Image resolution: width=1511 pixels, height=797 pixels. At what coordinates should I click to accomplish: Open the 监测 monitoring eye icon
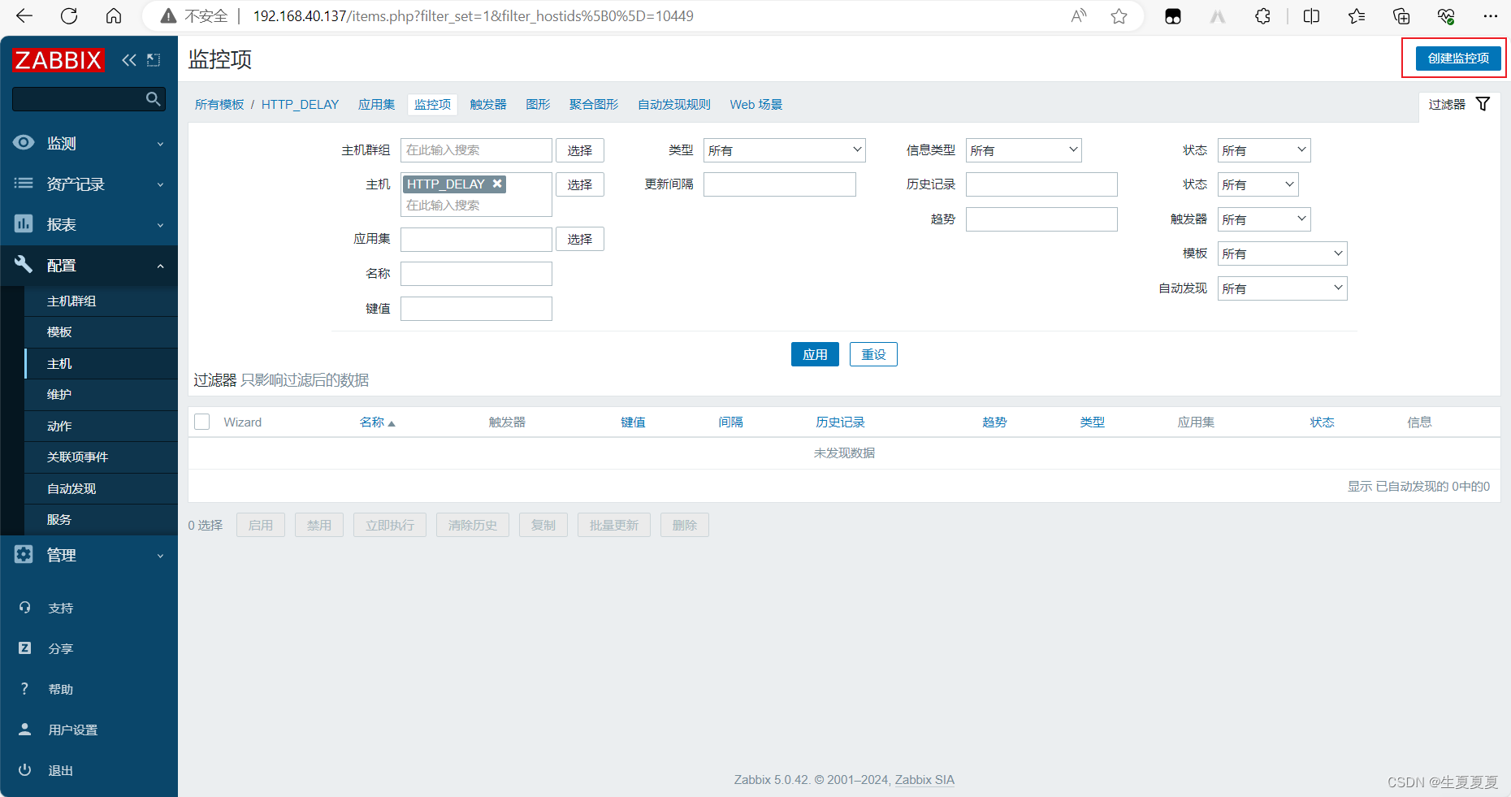tap(24, 143)
